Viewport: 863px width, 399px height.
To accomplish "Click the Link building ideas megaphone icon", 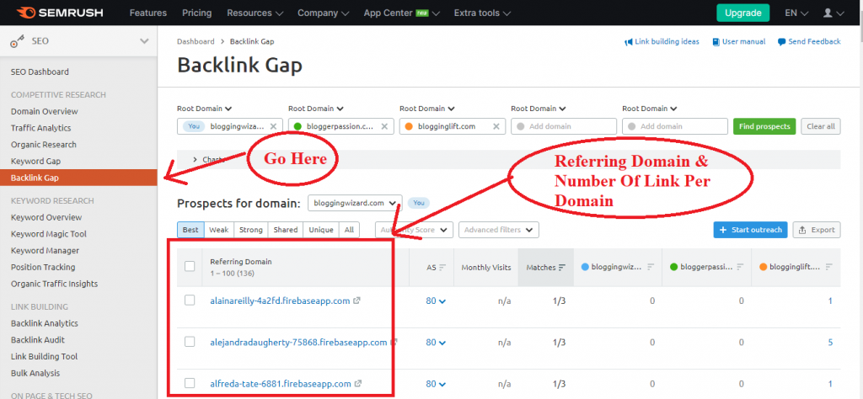I will (x=628, y=42).
